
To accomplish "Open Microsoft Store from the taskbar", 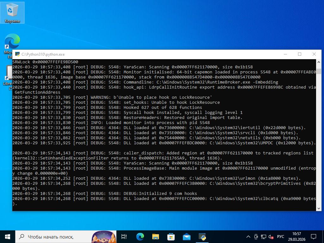I will (x=171, y=236).
